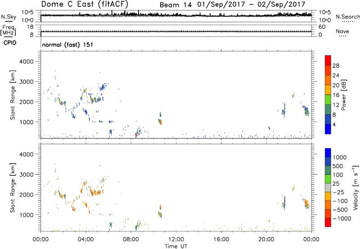Image resolution: width=360 pixels, height=249 pixels.
Task: Click the '-1000' velocity colorbar value
Action: (x=342, y=218)
